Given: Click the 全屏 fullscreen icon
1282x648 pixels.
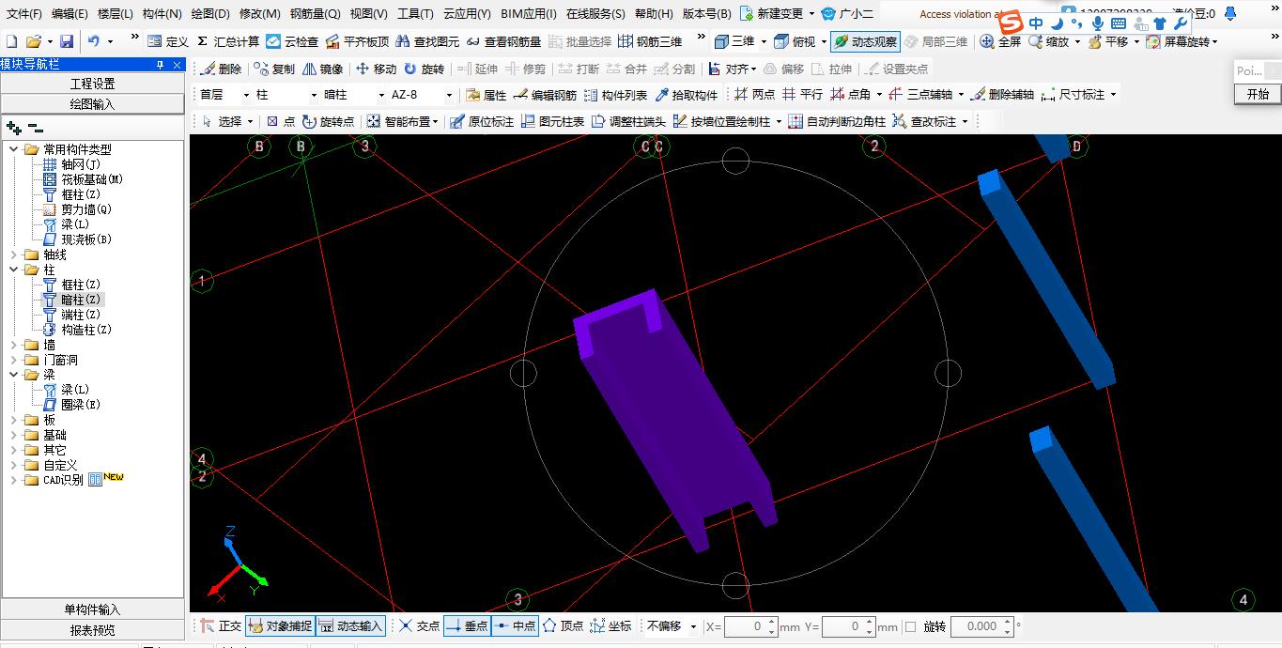Looking at the screenshot, I should coord(1000,41).
